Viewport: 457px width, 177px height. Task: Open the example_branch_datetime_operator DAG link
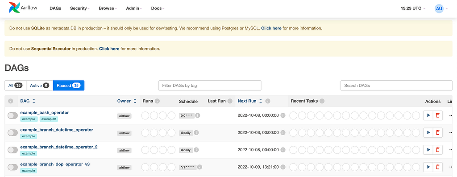(57, 130)
